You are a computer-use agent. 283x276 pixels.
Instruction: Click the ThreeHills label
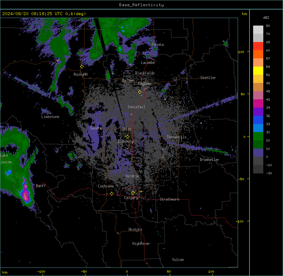[176, 137]
